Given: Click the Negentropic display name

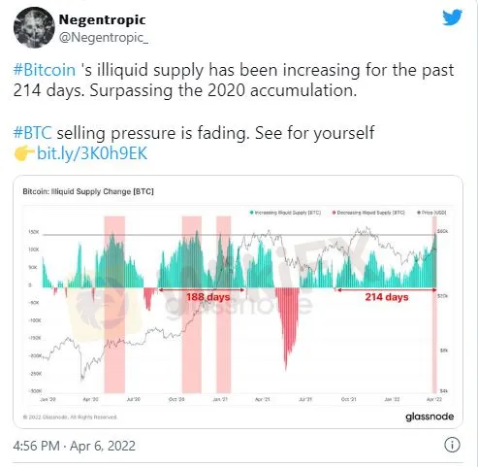Looking at the screenshot, I should (x=102, y=19).
